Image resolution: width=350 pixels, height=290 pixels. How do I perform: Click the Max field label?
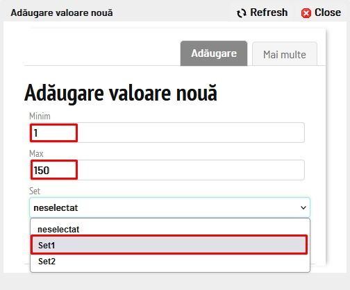coord(36,153)
